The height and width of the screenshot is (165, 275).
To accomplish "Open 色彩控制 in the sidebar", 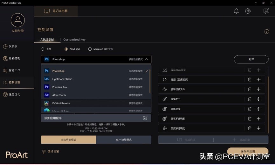I will coord(17,58).
